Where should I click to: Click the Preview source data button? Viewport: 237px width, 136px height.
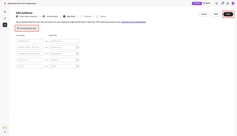click(x=27, y=28)
